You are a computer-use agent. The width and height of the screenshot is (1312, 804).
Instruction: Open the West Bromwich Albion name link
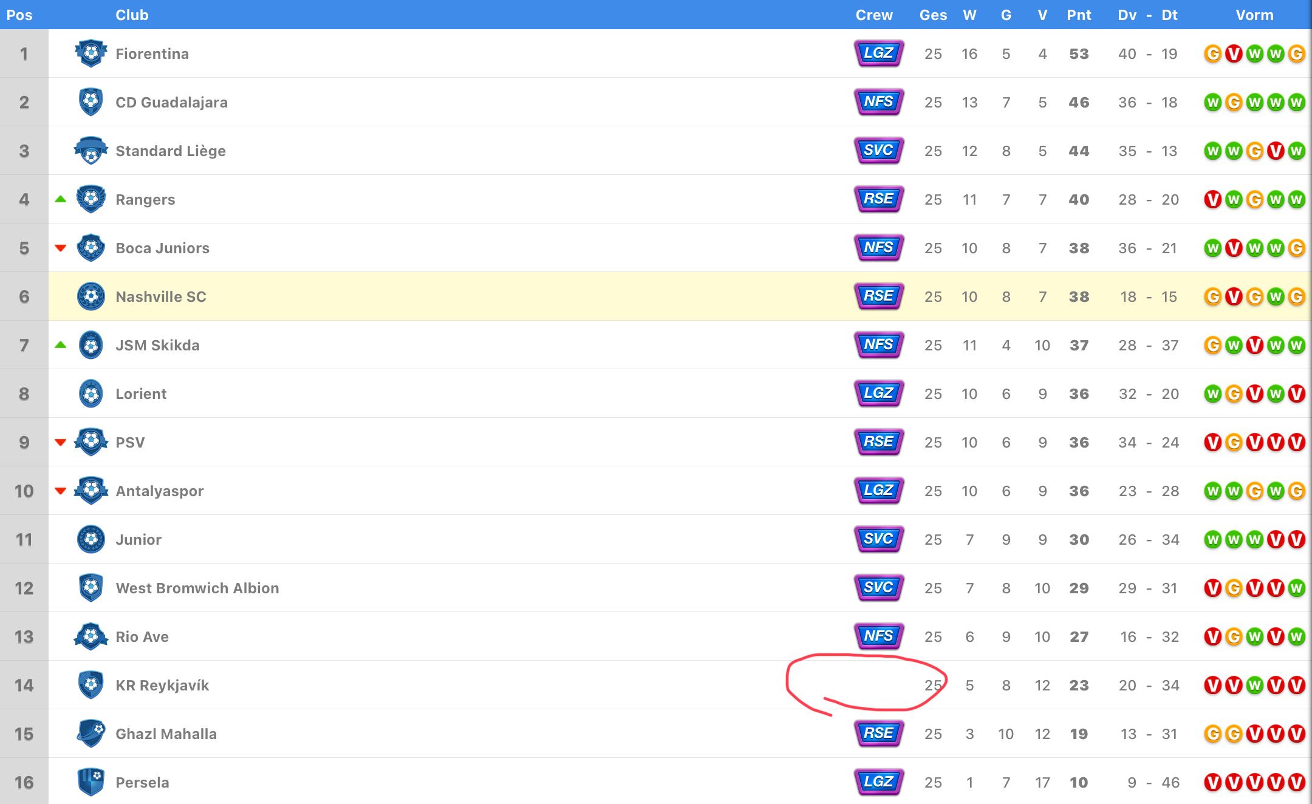click(197, 588)
